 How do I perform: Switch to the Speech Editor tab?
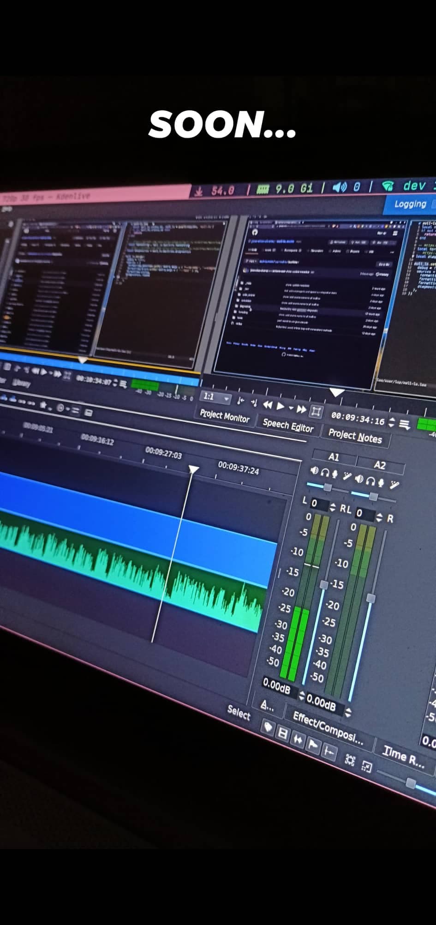coord(288,425)
